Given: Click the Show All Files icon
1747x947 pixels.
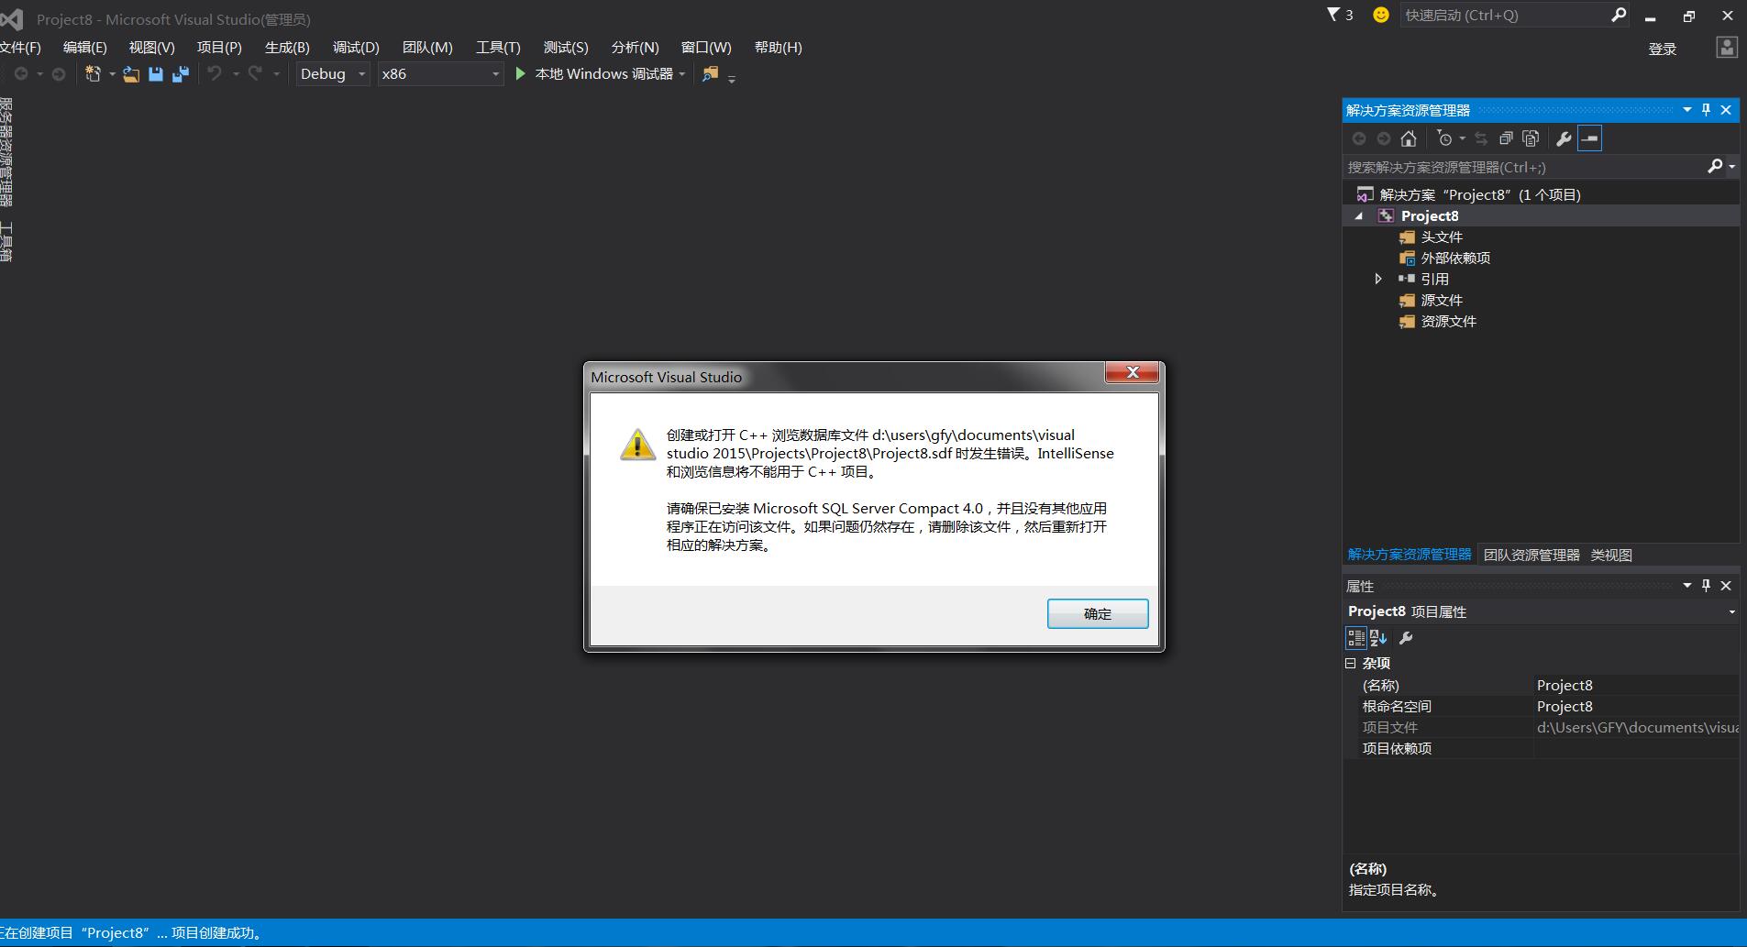Looking at the screenshot, I should pyautogui.click(x=1531, y=138).
